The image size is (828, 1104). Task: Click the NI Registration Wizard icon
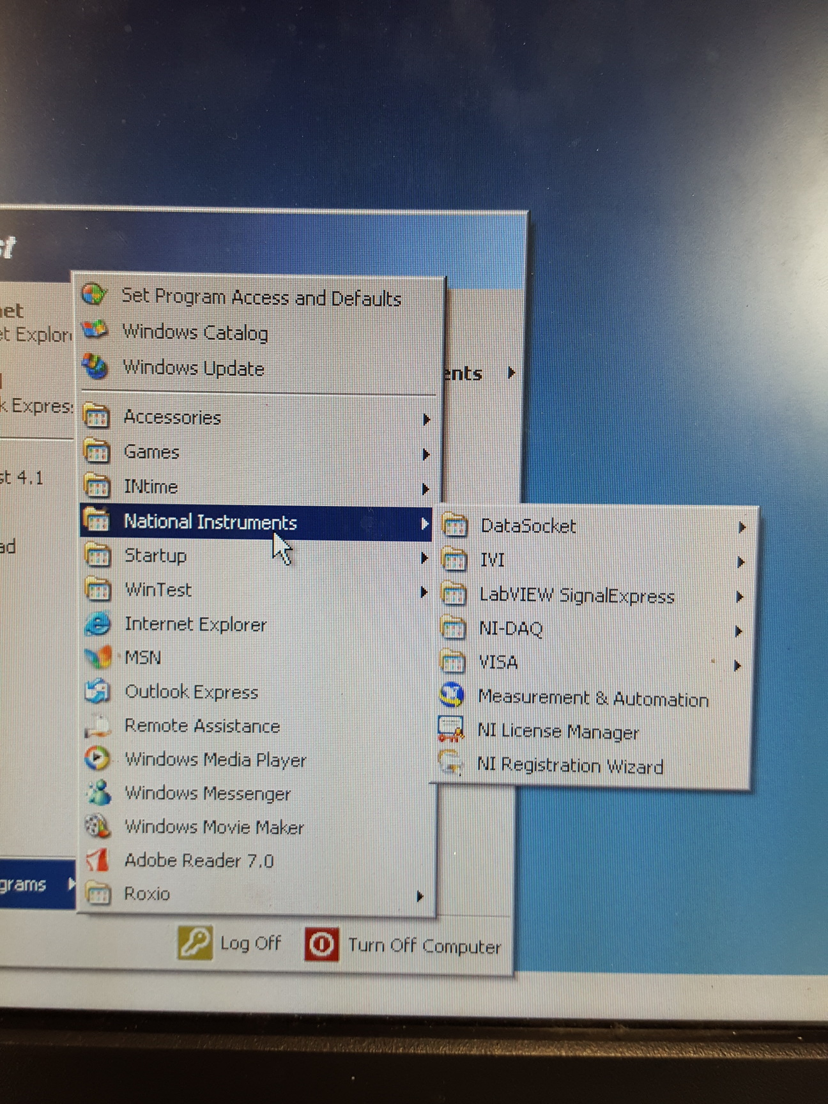pos(450,763)
